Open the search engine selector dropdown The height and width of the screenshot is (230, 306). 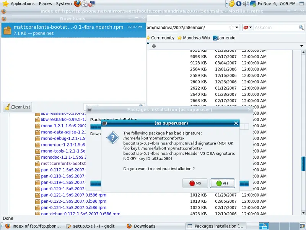click(x=251, y=28)
